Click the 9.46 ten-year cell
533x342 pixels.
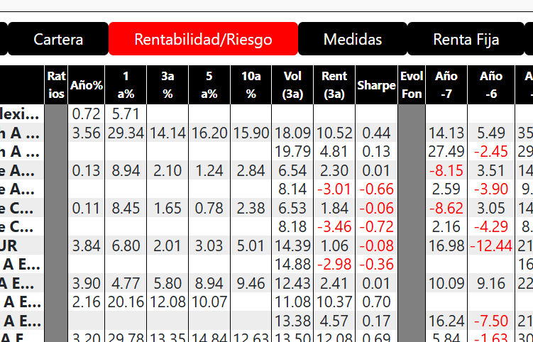pos(251,283)
